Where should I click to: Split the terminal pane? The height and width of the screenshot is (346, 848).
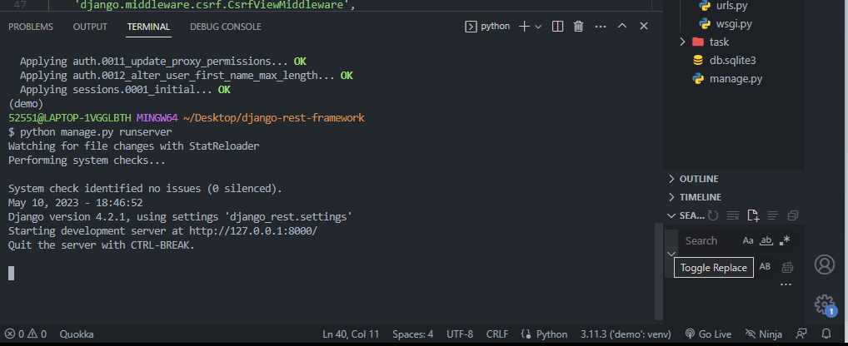[x=557, y=26]
